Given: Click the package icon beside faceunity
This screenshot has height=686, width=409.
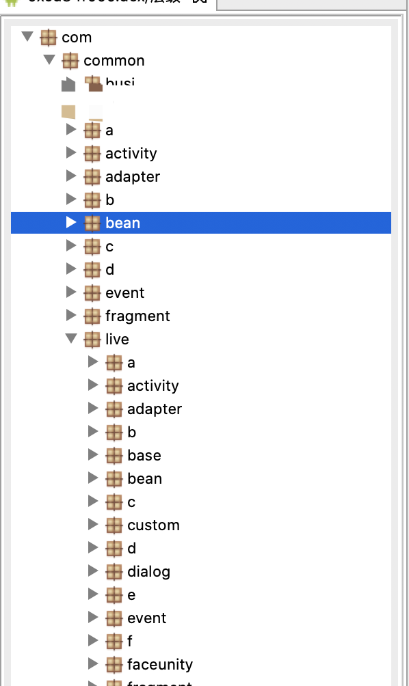Looking at the screenshot, I should (x=114, y=665).
